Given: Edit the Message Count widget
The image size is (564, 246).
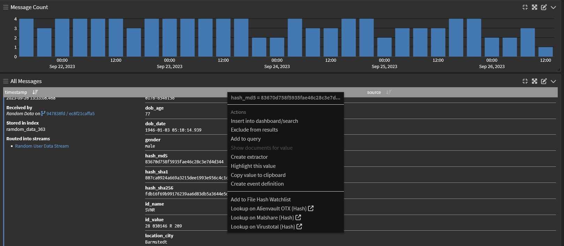Looking at the screenshot, I should (x=544, y=7).
